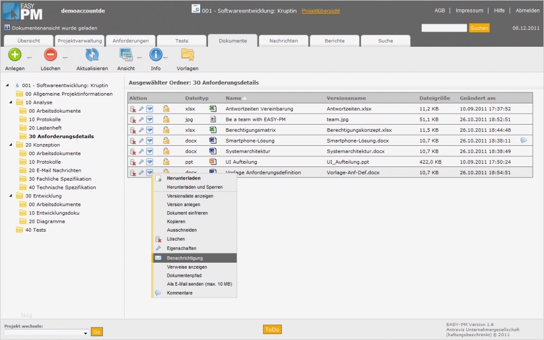Click the Projektübersicht link
Image resolution: width=544 pixels, height=340 pixels.
coord(320,11)
